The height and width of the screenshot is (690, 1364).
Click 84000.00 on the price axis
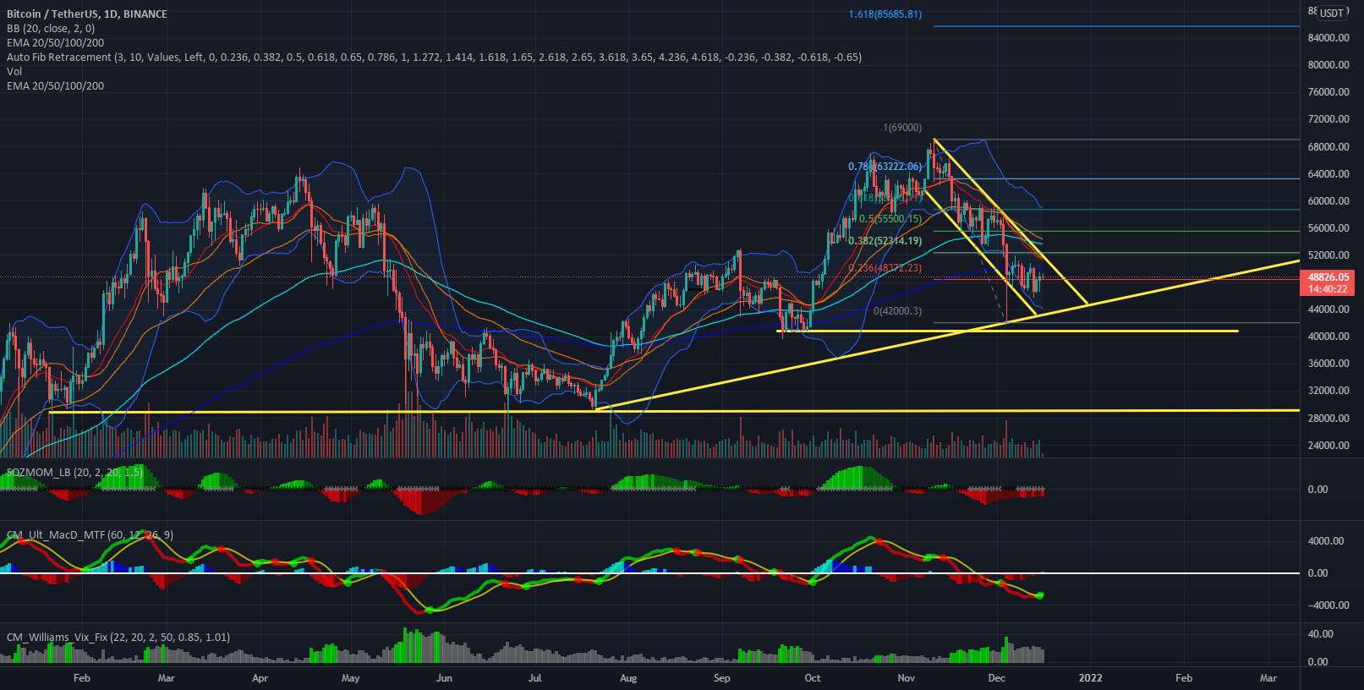[x=1328, y=38]
